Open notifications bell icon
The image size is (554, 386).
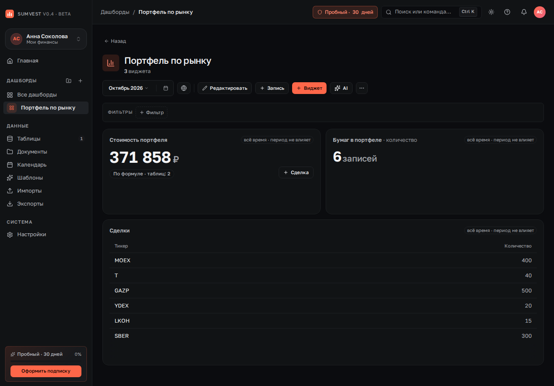524,12
